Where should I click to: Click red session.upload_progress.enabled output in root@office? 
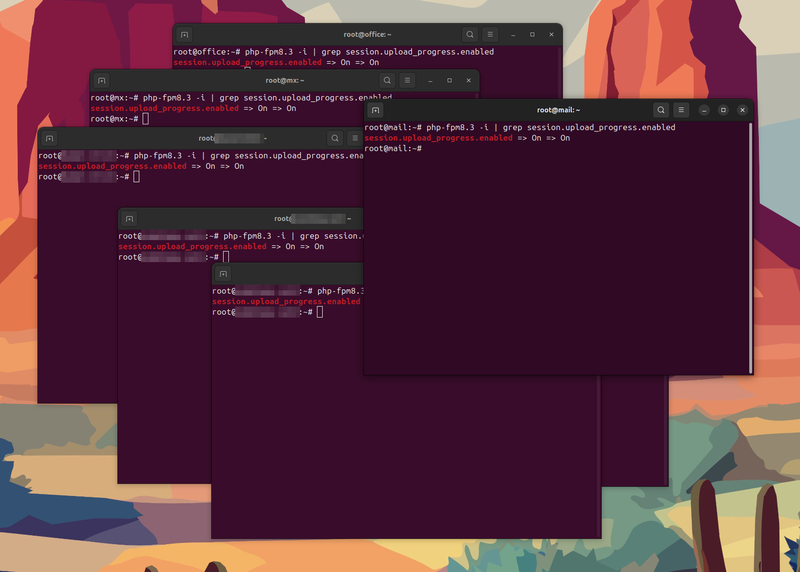248,62
